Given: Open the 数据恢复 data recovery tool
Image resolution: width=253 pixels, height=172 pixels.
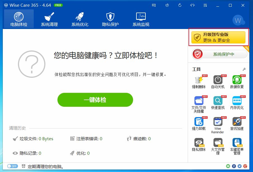Looking at the screenshot, I should pos(237,81).
